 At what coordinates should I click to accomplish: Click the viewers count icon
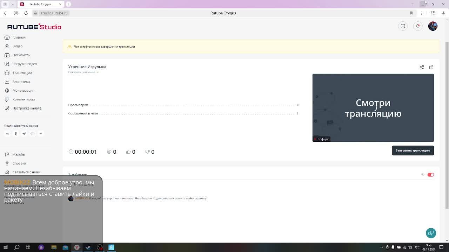109,152
